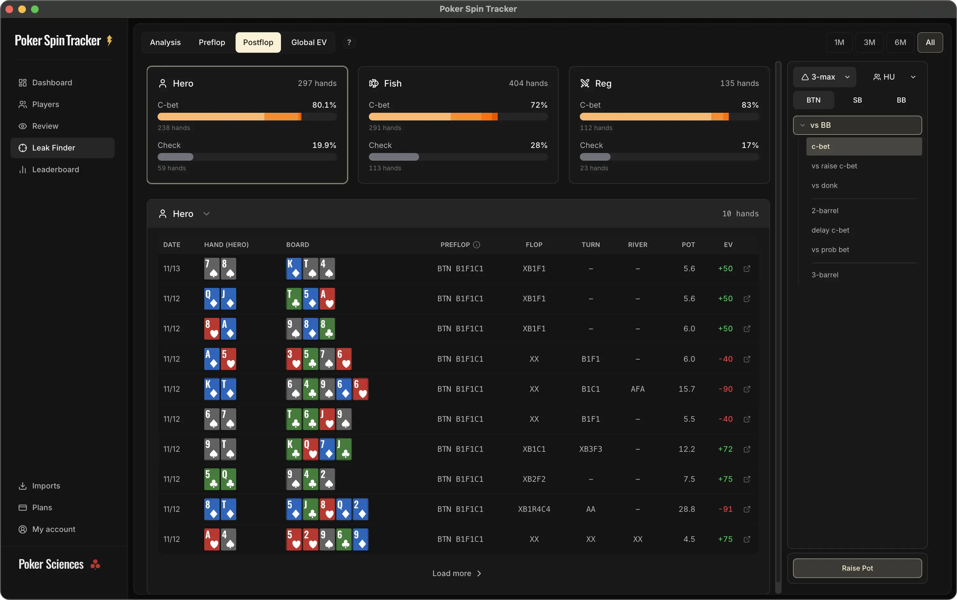Open the HU players dropdown

[x=894, y=77]
